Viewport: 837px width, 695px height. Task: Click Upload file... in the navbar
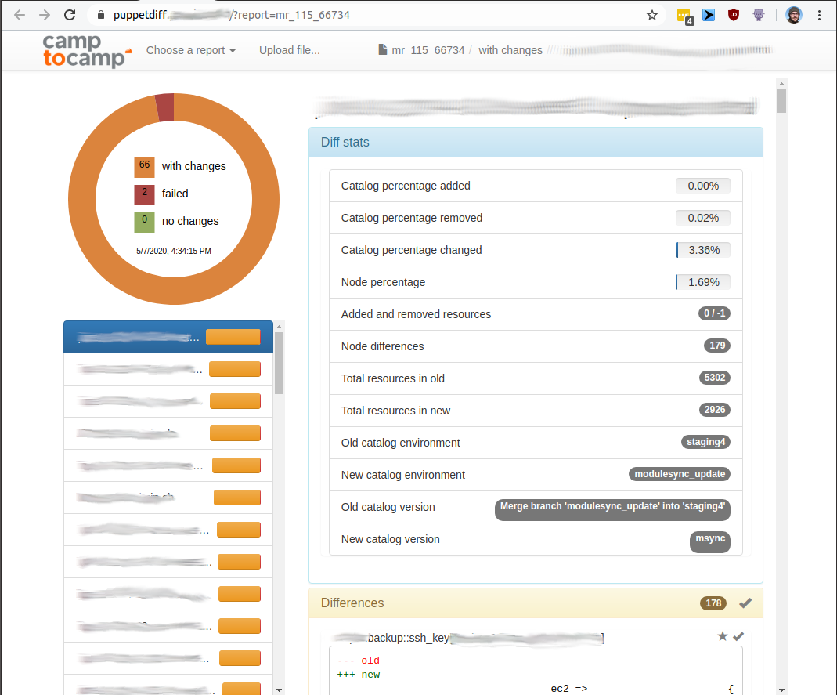290,50
